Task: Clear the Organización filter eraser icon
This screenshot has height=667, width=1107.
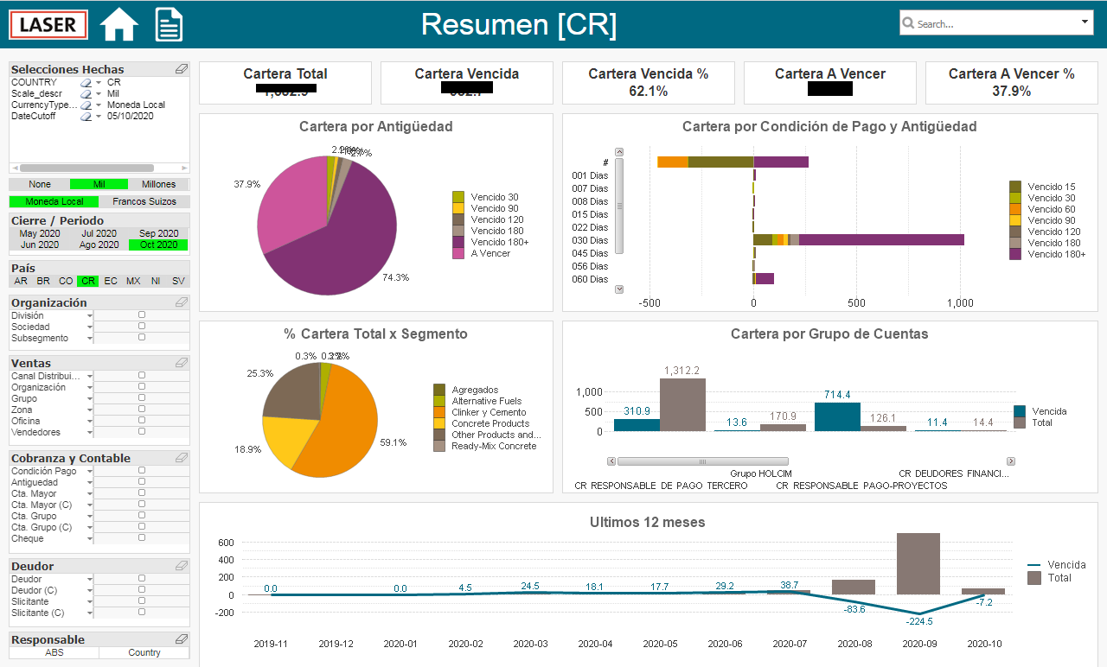Action: (x=181, y=302)
